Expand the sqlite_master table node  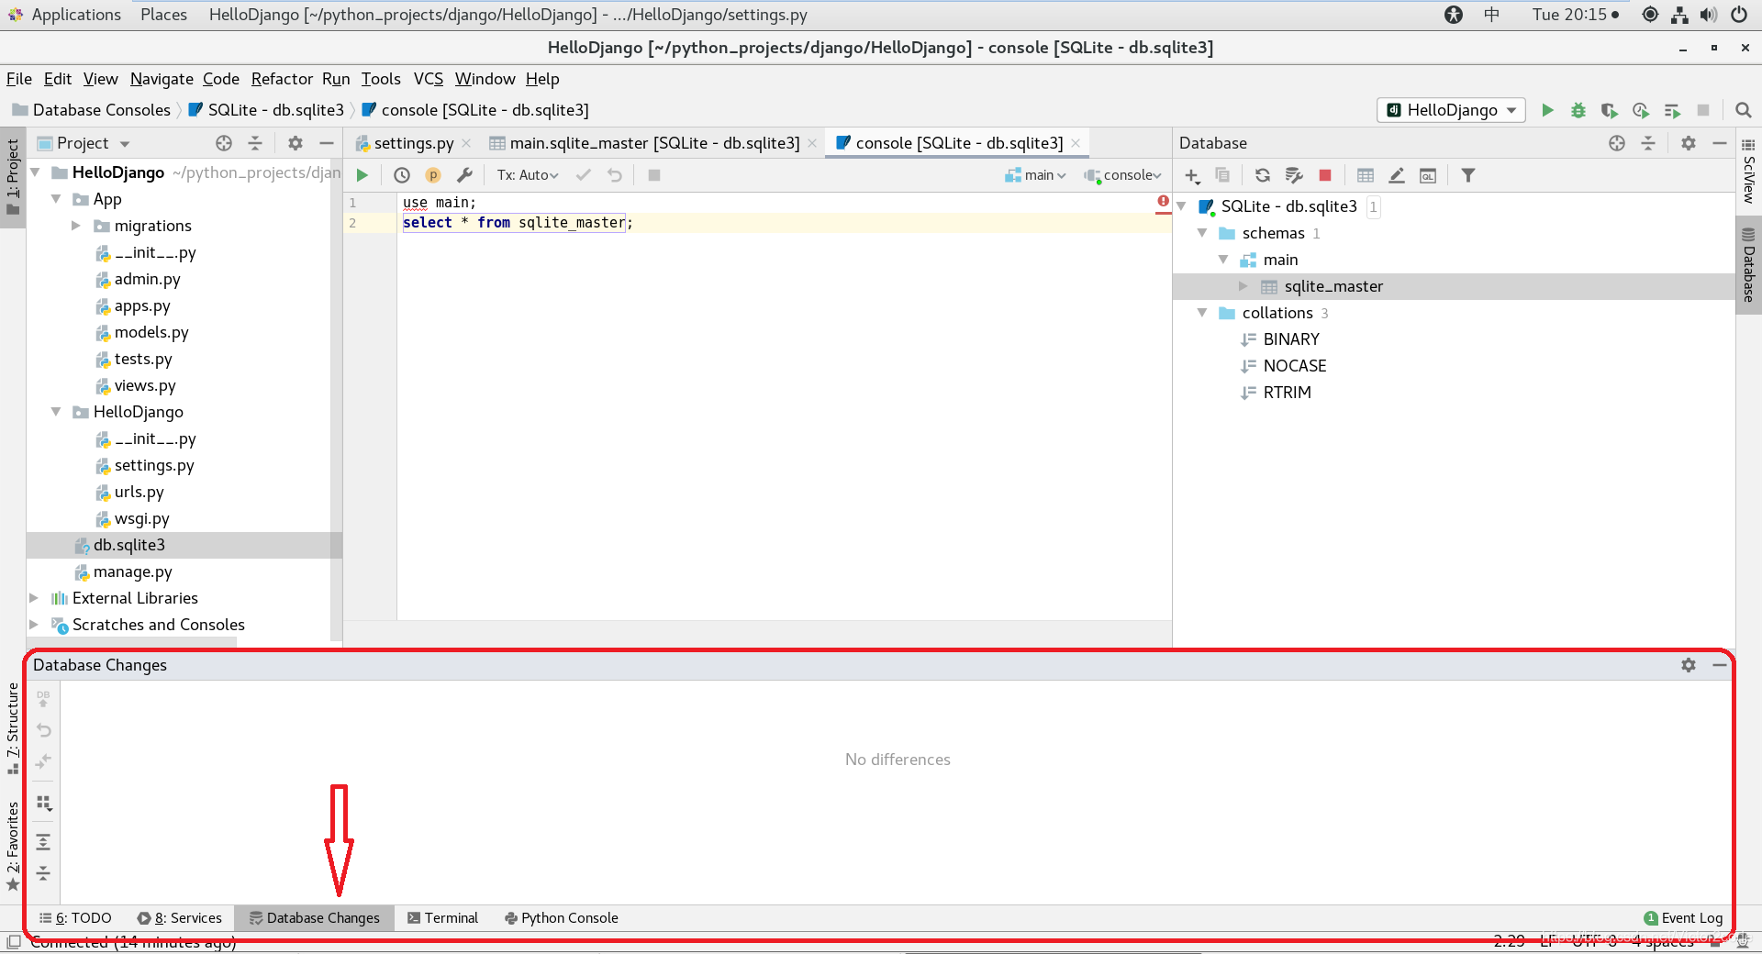point(1243,286)
